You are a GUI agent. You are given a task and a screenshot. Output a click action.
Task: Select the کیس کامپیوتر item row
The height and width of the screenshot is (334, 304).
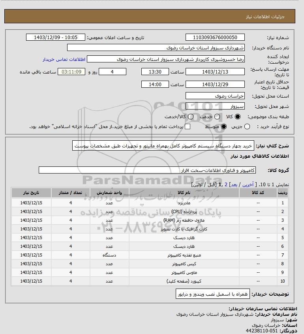tap(150, 264)
